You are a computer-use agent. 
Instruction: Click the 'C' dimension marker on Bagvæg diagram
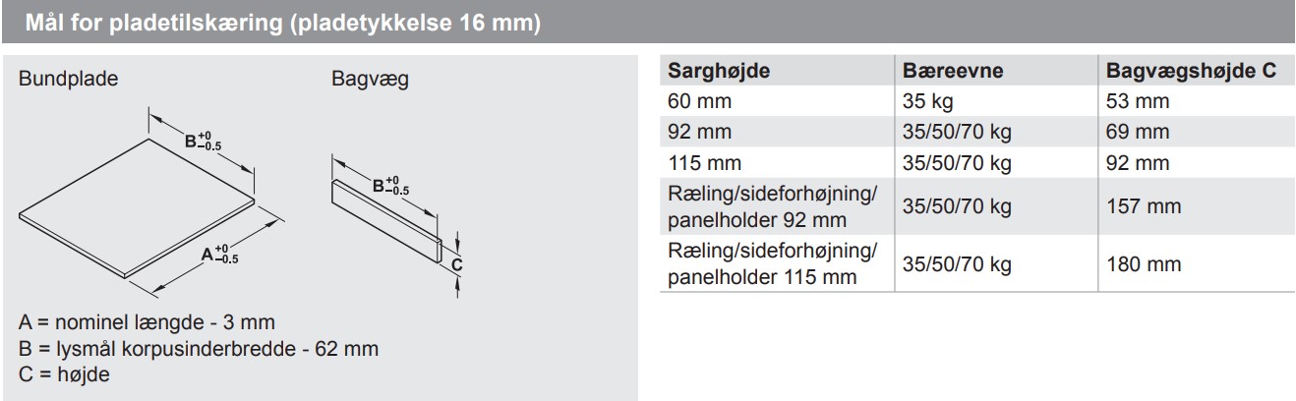click(x=455, y=264)
